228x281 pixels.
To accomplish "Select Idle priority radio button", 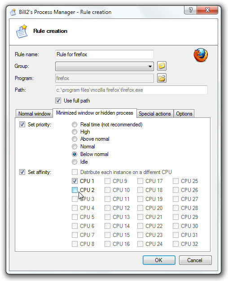I will tap(75, 162).
